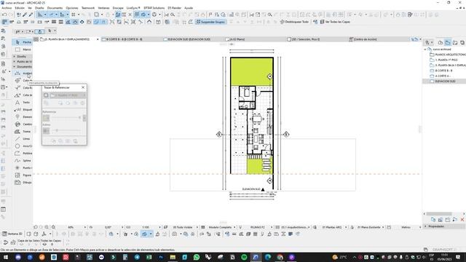466x262 pixels.
Task: Adjust the Activo slider in Trazar panel
Action: (x=66, y=130)
